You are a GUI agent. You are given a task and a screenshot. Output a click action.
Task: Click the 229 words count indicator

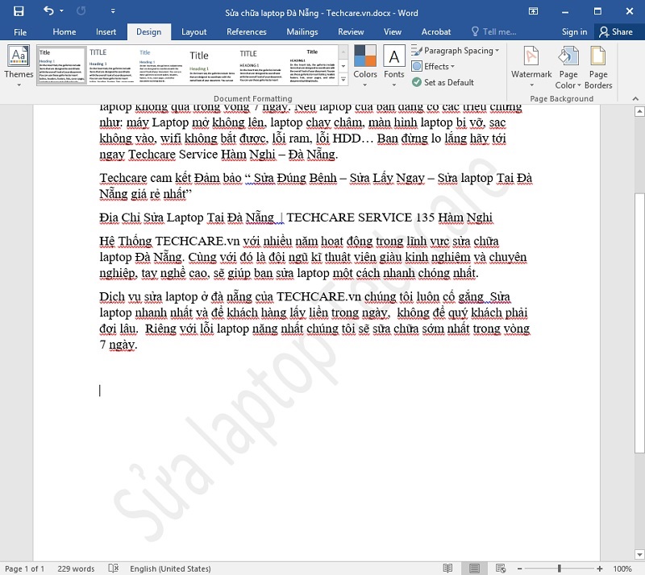tap(76, 568)
